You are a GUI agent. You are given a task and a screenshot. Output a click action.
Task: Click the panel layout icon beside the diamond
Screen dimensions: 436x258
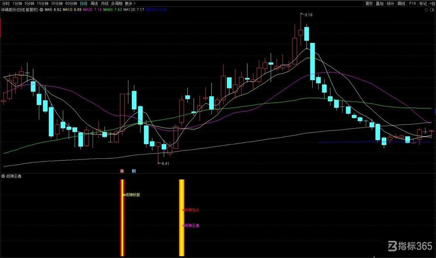tap(433, 10)
